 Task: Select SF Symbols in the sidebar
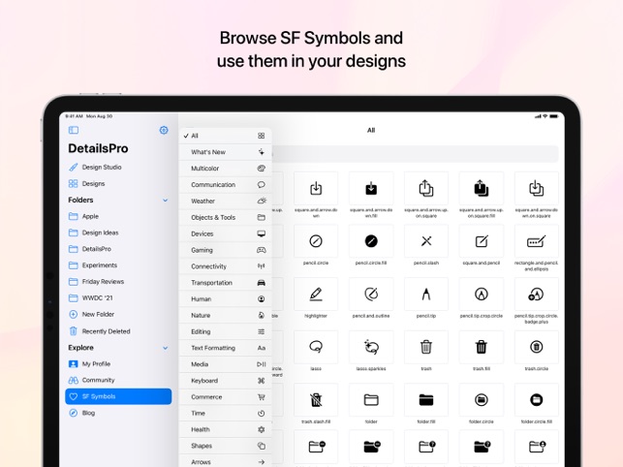click(x=118, y=396)
